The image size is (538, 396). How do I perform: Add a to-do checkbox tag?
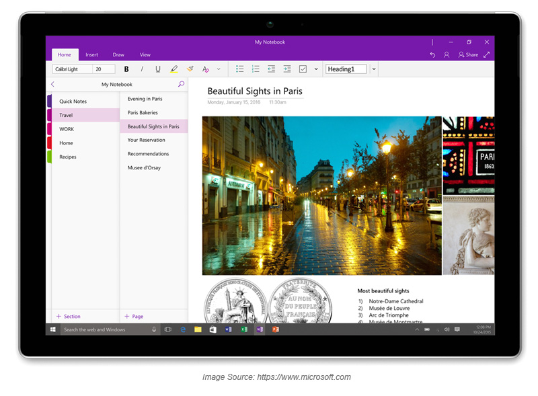(303, 69)
